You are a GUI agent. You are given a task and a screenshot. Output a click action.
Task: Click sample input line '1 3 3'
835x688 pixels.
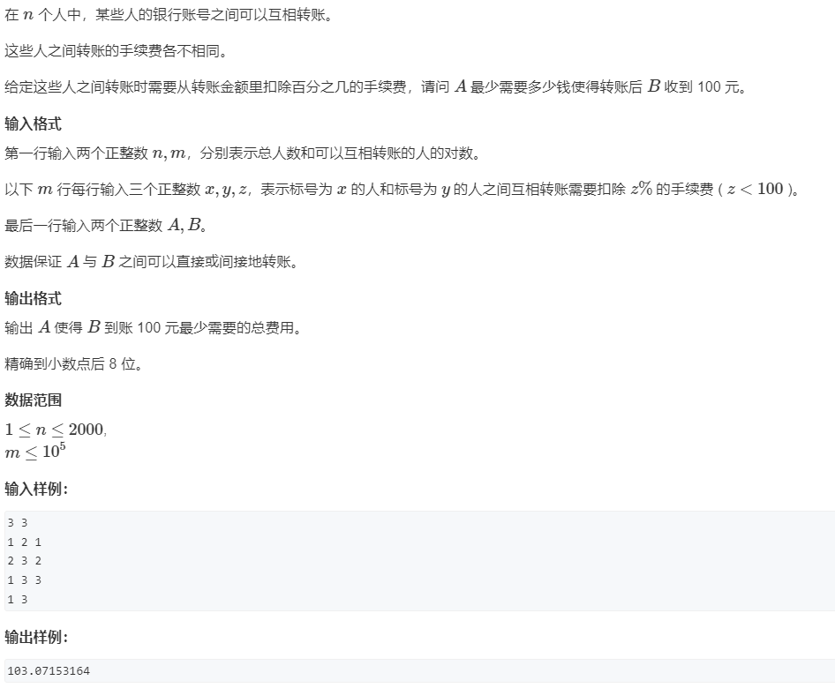click(24, 580)
